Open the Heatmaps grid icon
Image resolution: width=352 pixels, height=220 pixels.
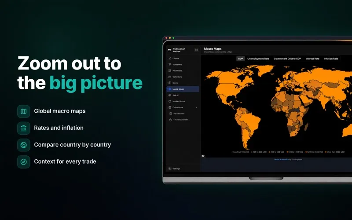pos(170,70)
